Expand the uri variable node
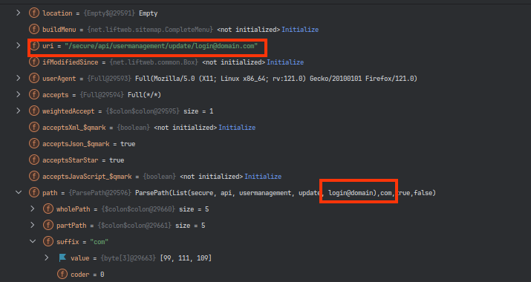Image resolution: width=531 pixels, height=282 pixels. coord(19,45)
